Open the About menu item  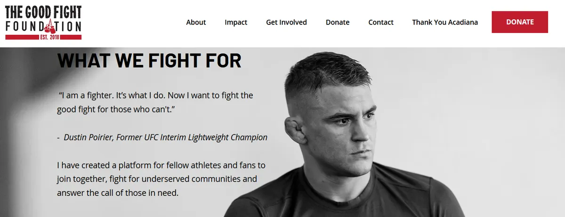pos(196,22)
